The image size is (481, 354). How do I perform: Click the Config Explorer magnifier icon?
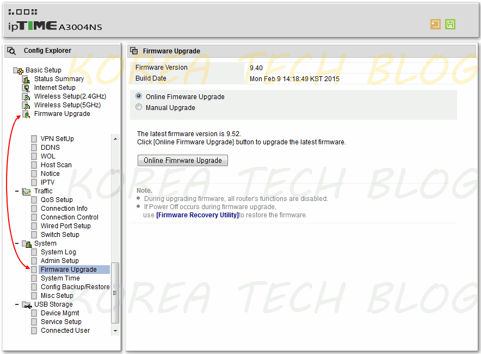[11, 51]
